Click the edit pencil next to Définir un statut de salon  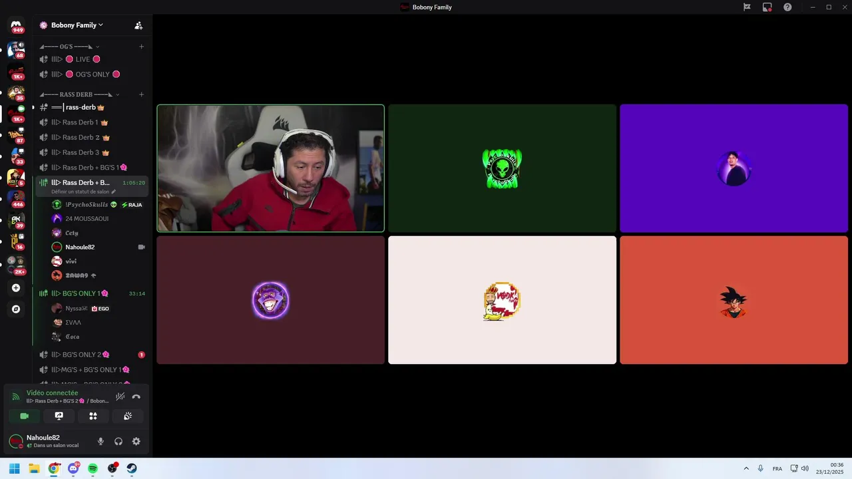[113, 192]
